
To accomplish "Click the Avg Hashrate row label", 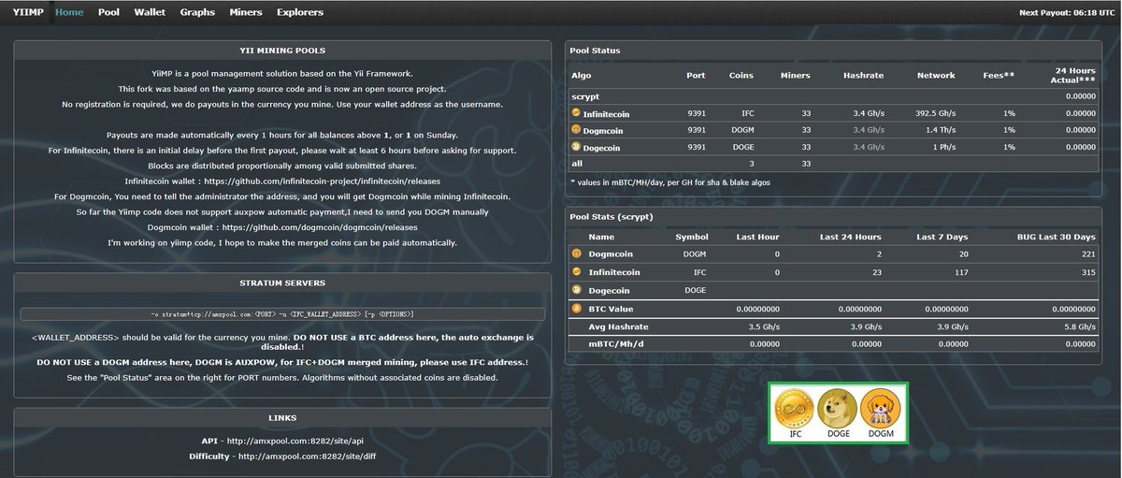I will click(618, 326).
